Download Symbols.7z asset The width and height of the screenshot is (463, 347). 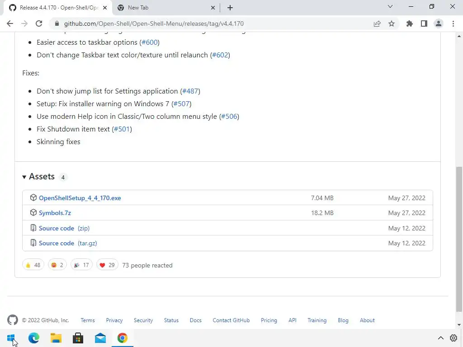tap(55, 213)
